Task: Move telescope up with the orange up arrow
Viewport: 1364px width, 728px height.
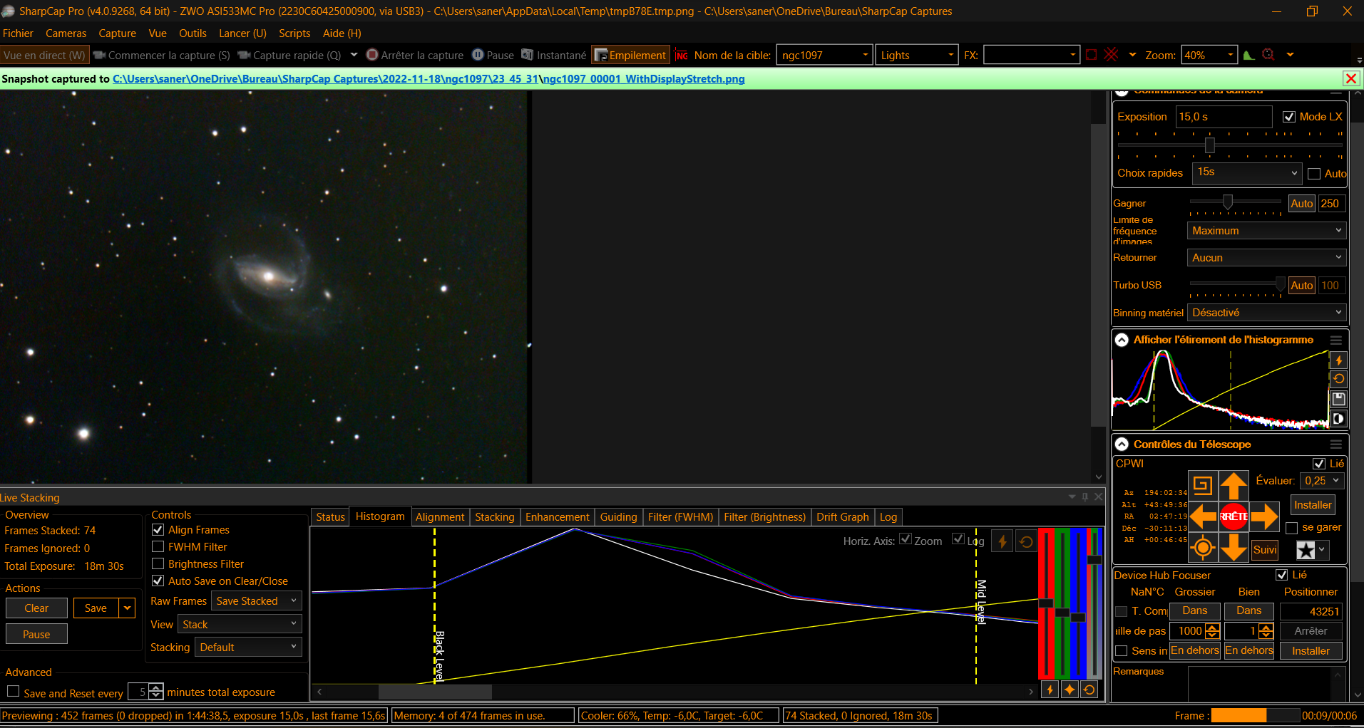Action: pyautogui.click(x=1234, y=486)
